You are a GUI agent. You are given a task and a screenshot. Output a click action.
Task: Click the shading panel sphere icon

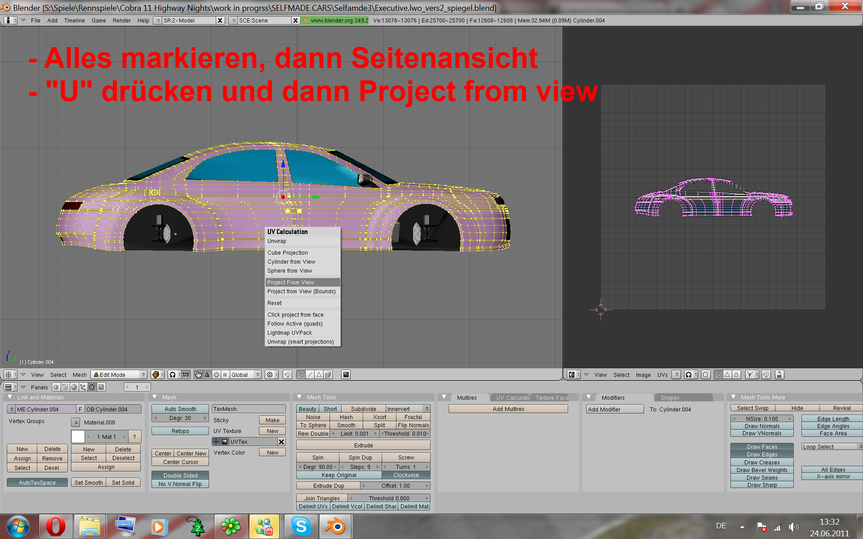click(74, 387)
